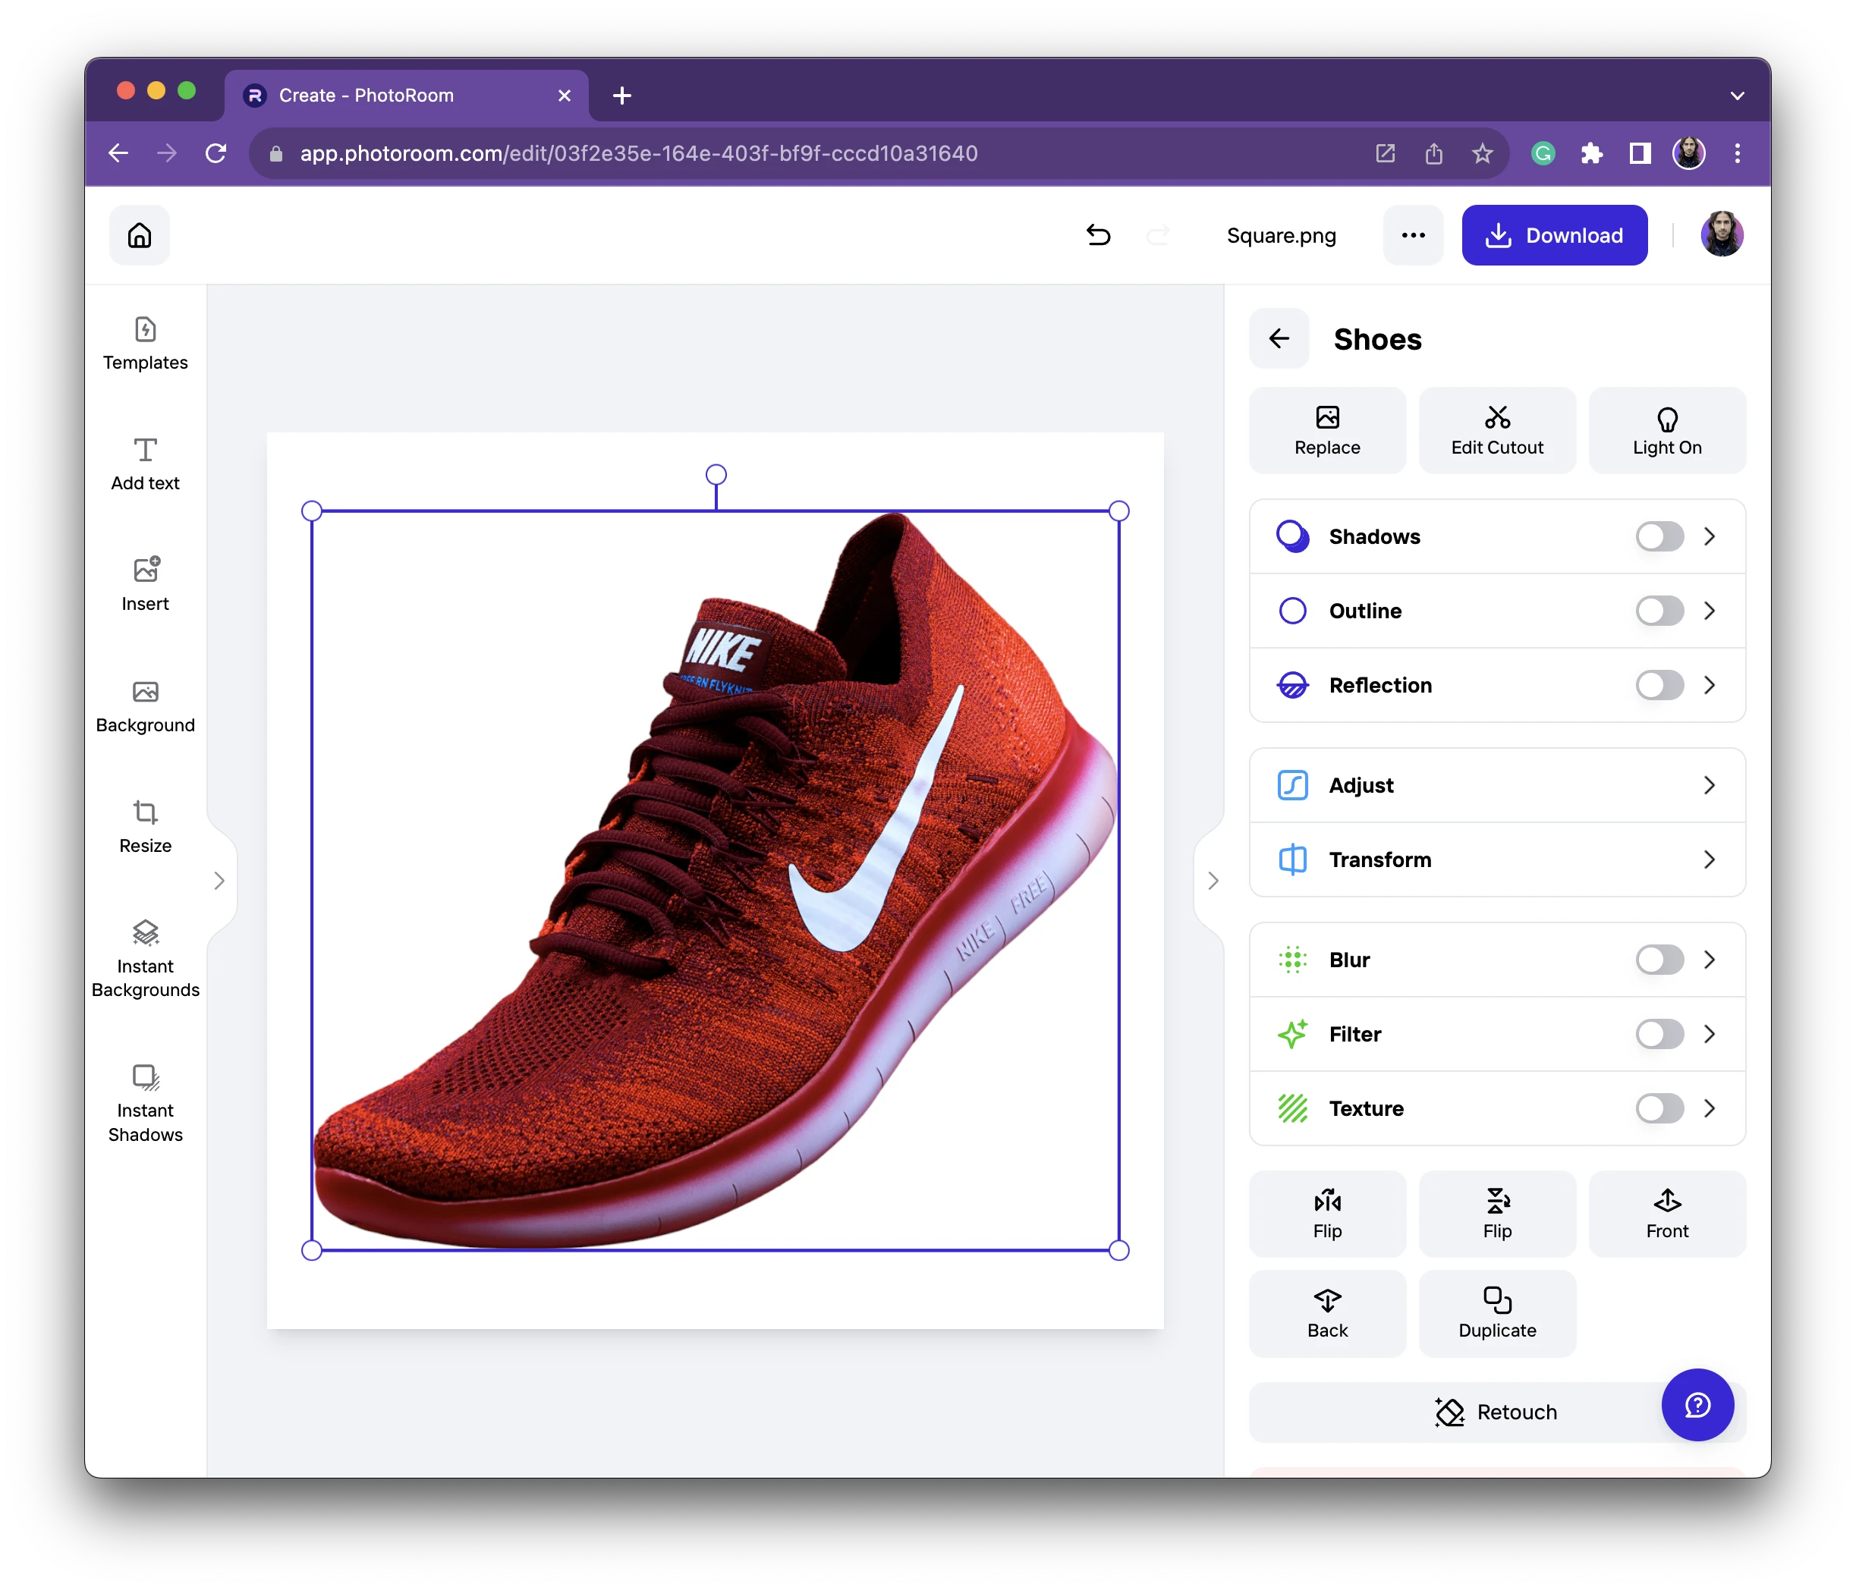This screenshot has width=1856, height=1590.
Task: Open a new browser tab
Action: coord(622,96)
